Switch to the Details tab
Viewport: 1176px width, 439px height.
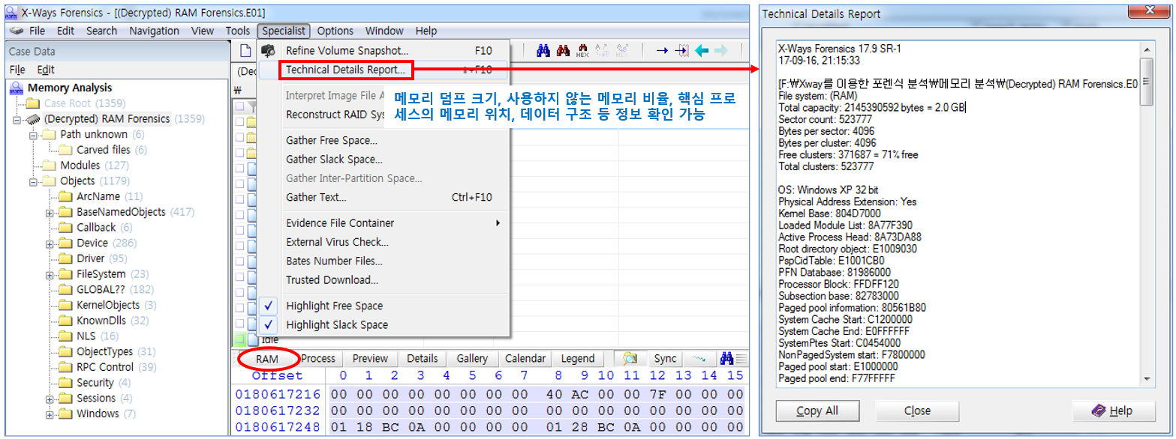click(x=423, y=359)
